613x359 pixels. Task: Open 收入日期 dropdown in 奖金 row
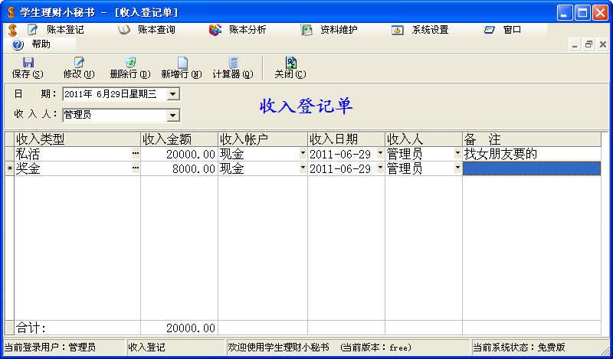click(380, 168)
